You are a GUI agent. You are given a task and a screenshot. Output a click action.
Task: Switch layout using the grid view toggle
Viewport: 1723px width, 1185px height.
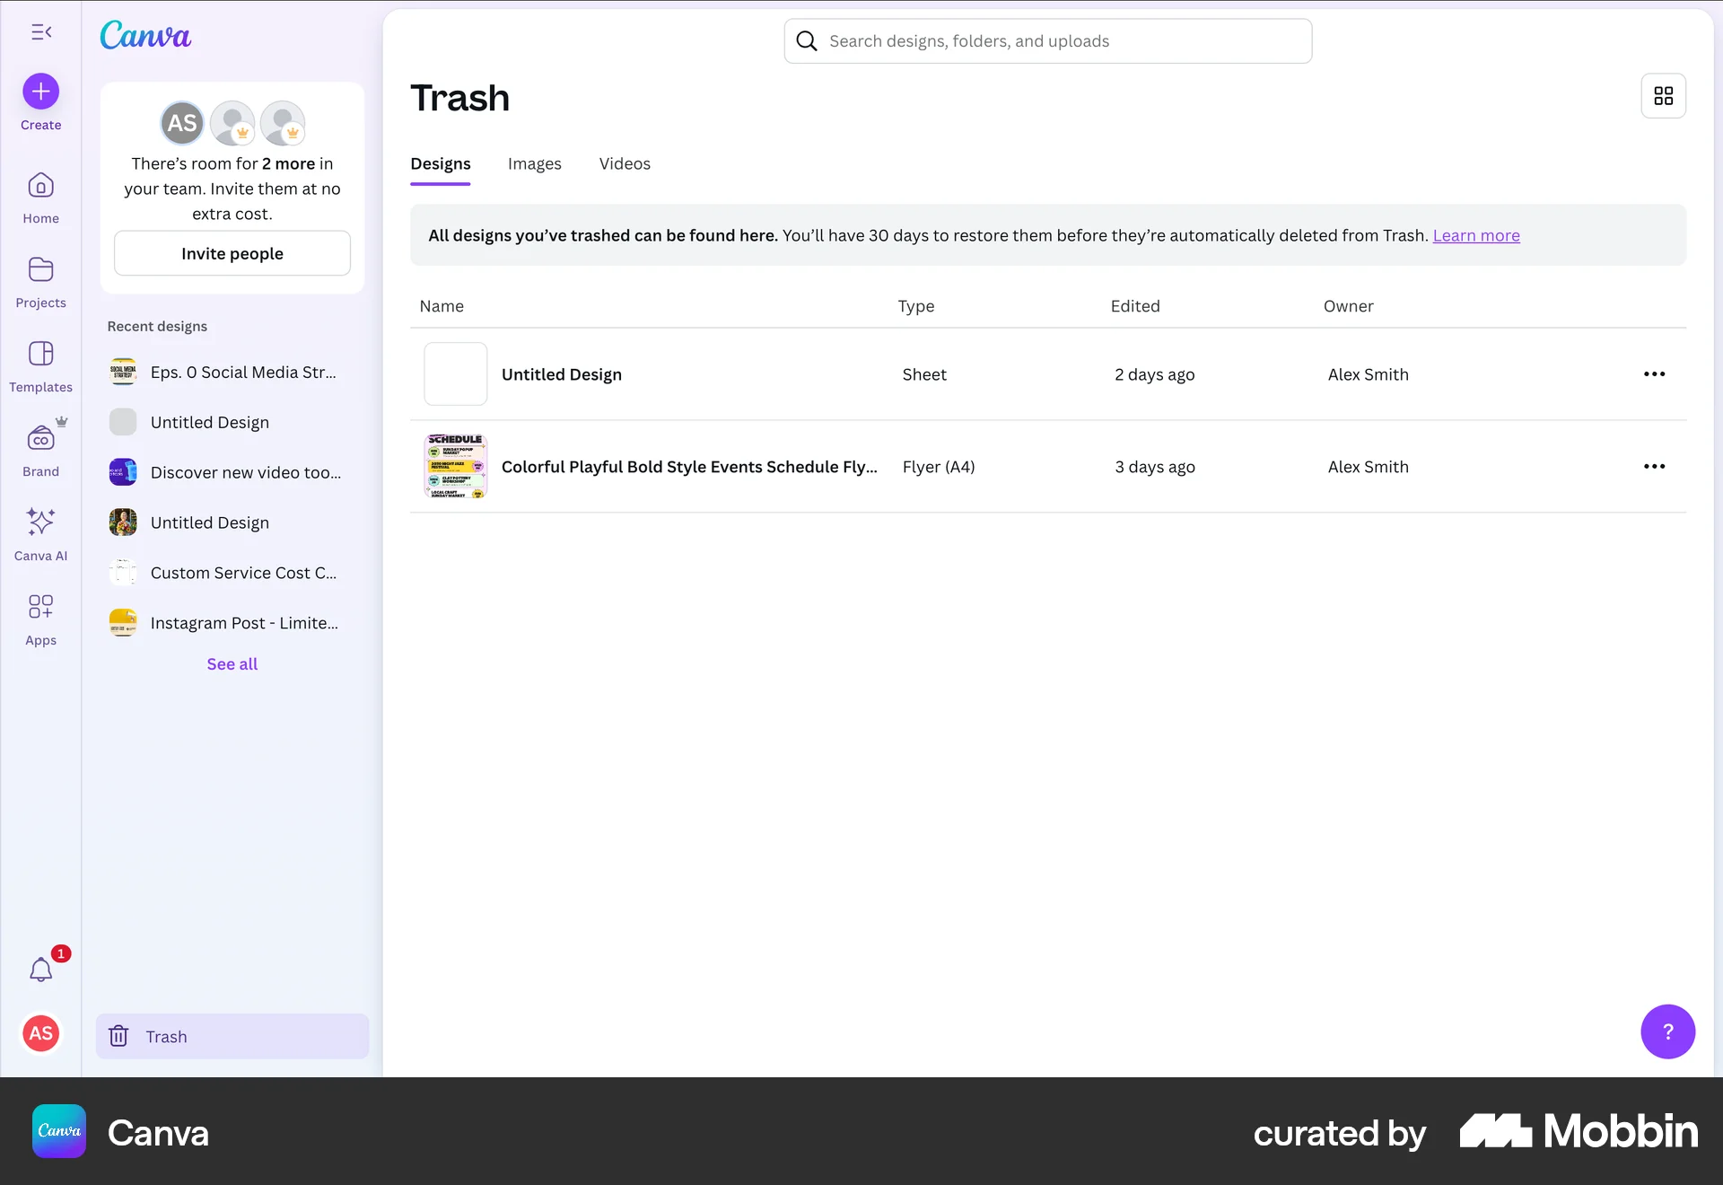(x=1665, y=95)
